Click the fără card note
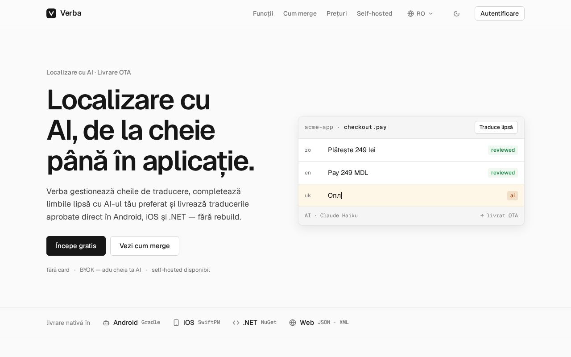 pos(58,270)
